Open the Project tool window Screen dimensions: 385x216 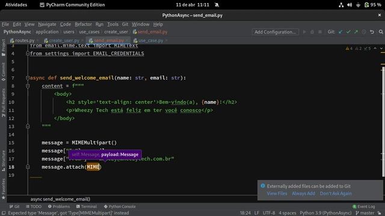(x=3, y=47)
